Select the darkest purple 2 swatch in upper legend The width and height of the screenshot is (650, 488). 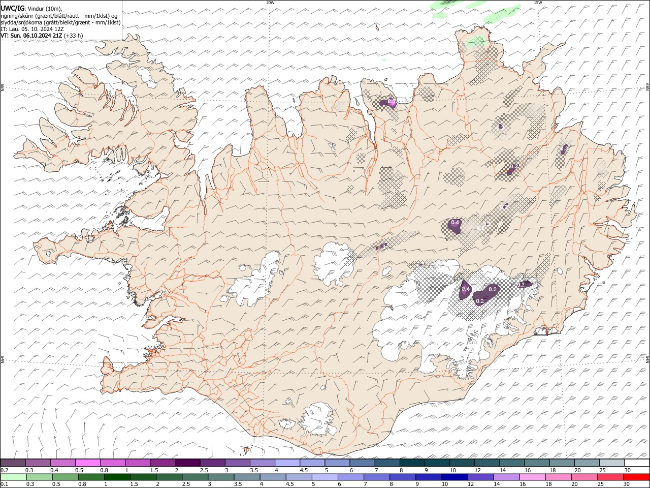click(x=187, y=463)
